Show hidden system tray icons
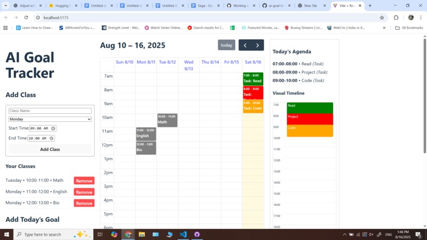427x240 pixels. tap(344, 234)
